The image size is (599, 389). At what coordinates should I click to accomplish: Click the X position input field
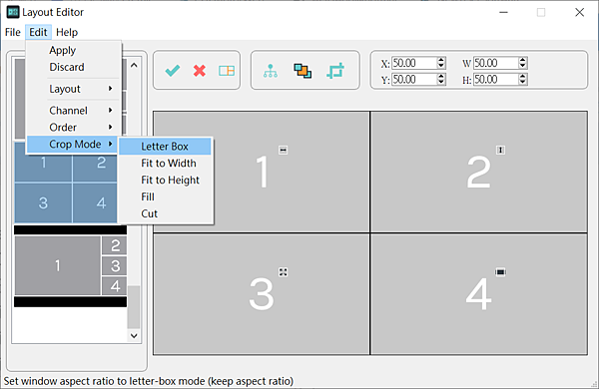(x=414, y=63)
